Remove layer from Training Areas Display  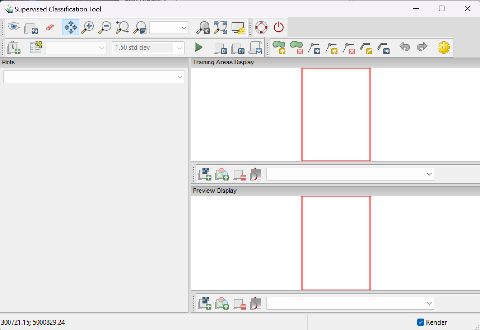coord(239,175)
